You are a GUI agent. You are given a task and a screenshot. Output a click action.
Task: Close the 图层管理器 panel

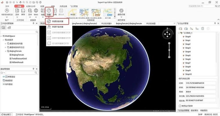37,69
